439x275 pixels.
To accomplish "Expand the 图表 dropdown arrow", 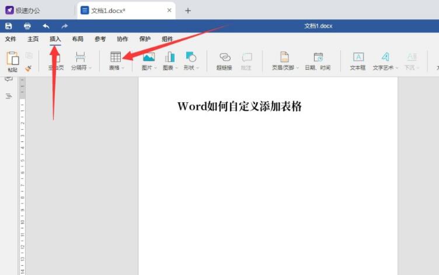I will click(176, 68).
